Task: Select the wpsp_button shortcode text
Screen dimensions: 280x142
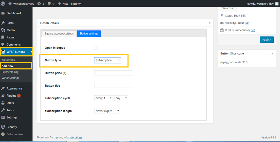Action: 234,62
